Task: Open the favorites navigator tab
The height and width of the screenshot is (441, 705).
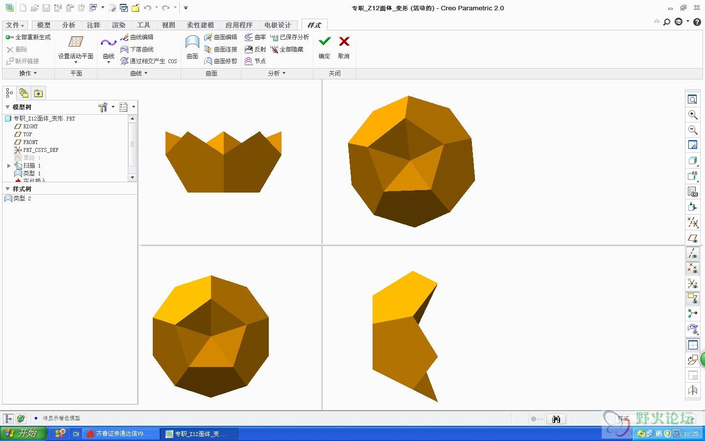Action: [38, 93]
